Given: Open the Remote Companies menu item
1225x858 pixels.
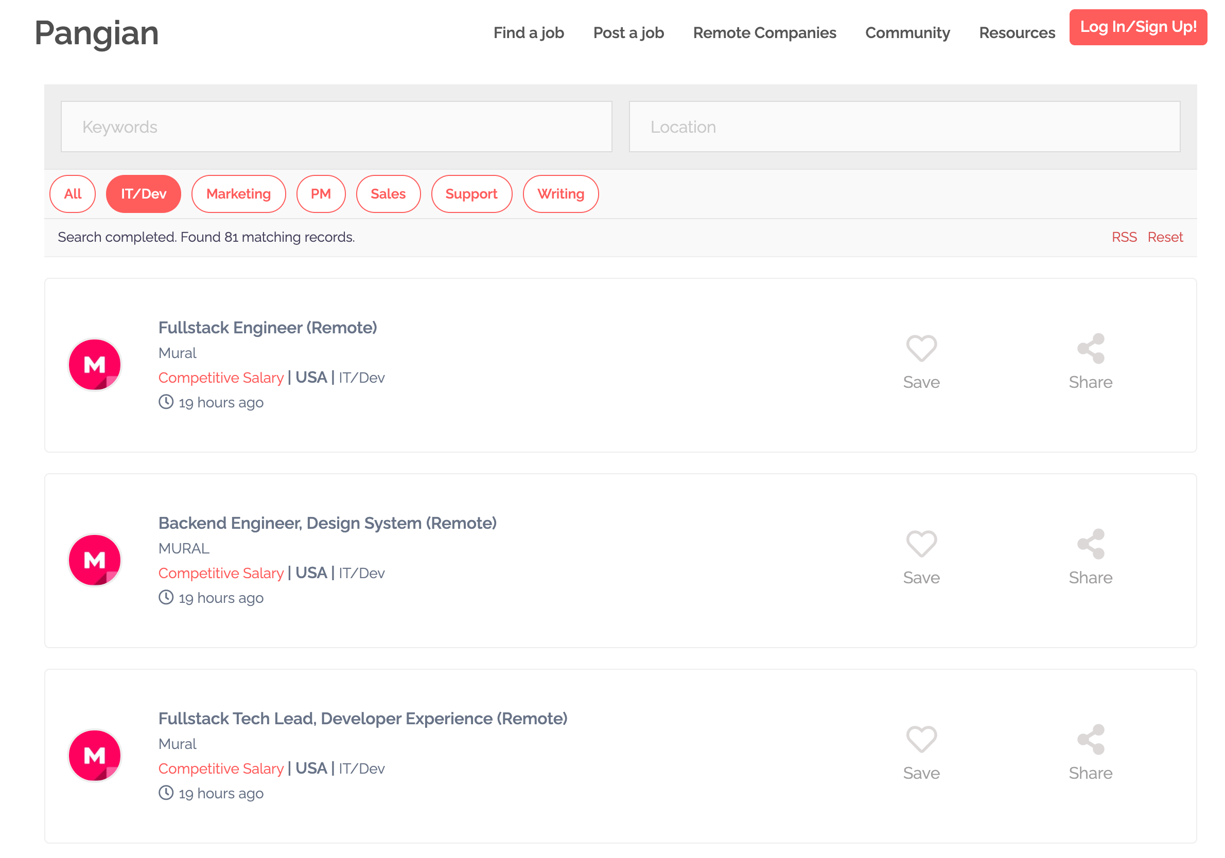Looking at the screenshot, I should click(764, 33).
